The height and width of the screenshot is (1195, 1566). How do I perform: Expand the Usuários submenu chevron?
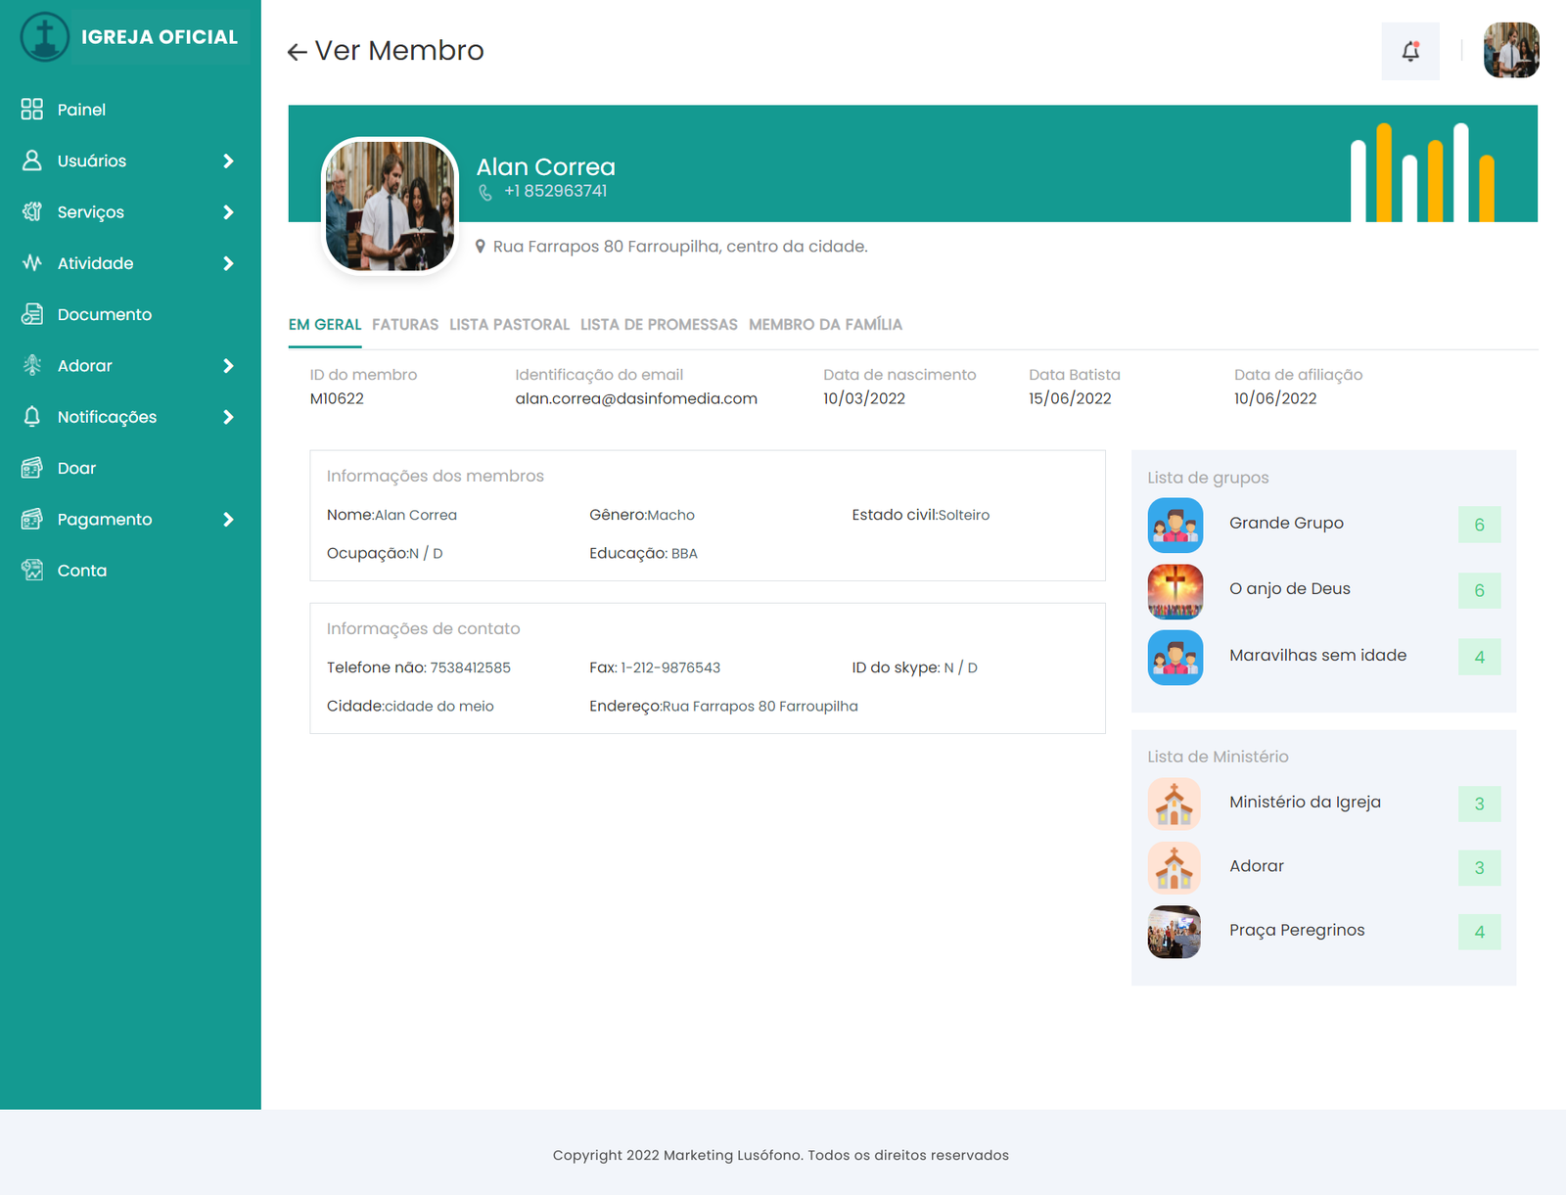228,161
